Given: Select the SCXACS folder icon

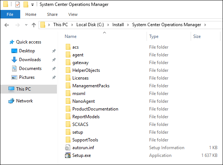Looking at the screenshot, I should tap(68, 124).
